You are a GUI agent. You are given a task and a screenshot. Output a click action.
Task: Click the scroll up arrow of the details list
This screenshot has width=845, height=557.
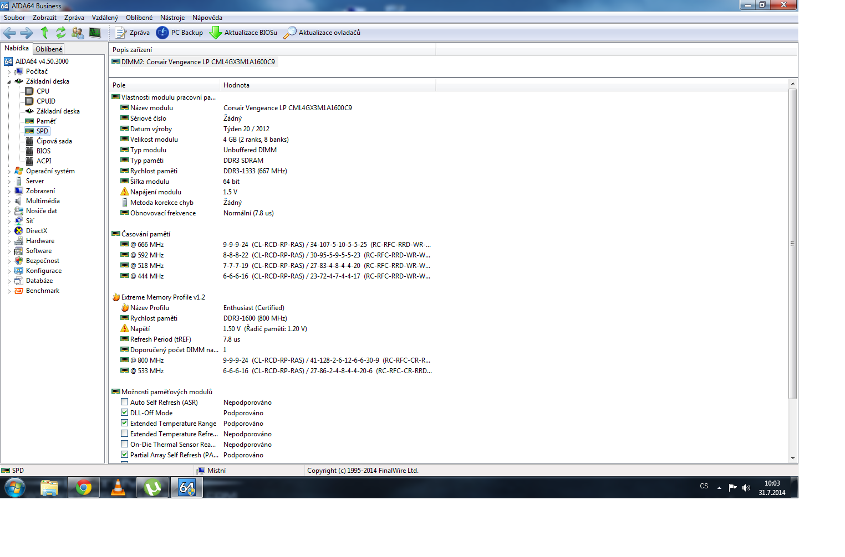793,84
